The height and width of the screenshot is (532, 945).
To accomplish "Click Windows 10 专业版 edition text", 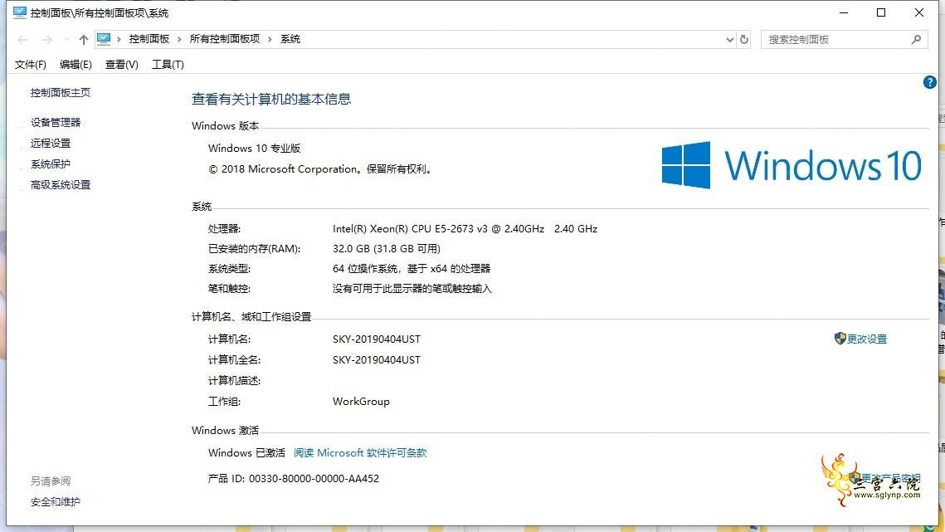I will click(x=255, y=149).
